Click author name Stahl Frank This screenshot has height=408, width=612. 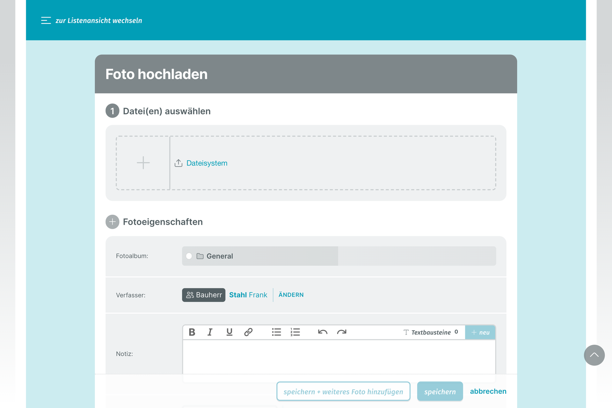point(248,295)
